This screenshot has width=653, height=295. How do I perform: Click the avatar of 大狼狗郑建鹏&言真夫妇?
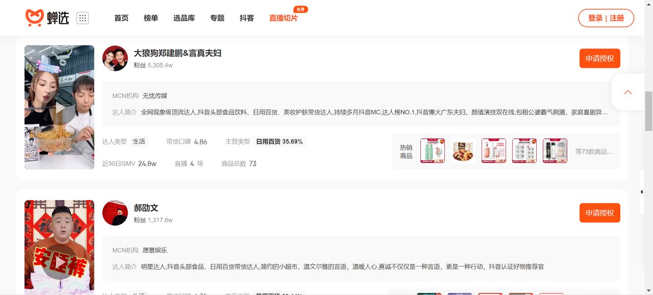[x=115, y=58]
